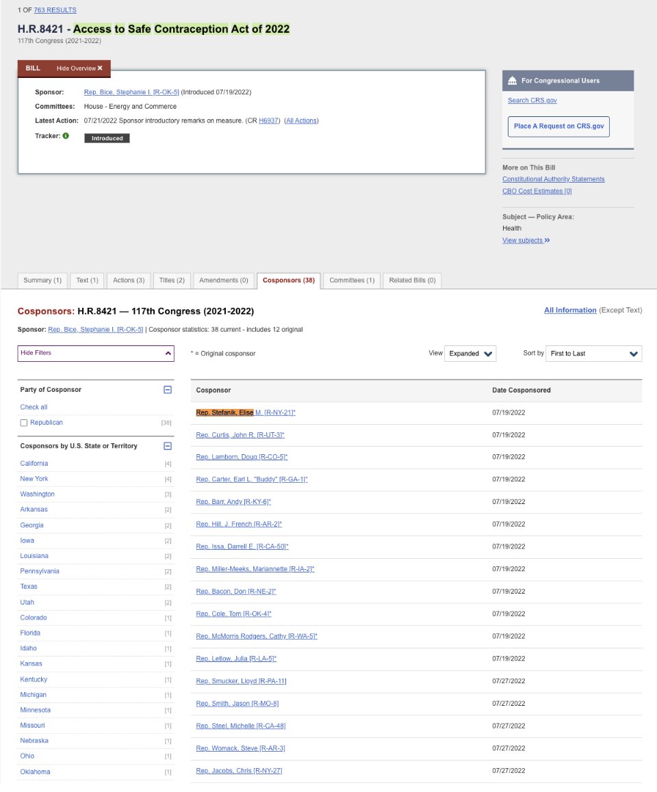657x792 pixels.
Task: Open Rep. Hill, J. French cosponsor link
Action: click(x=239, y=525)
